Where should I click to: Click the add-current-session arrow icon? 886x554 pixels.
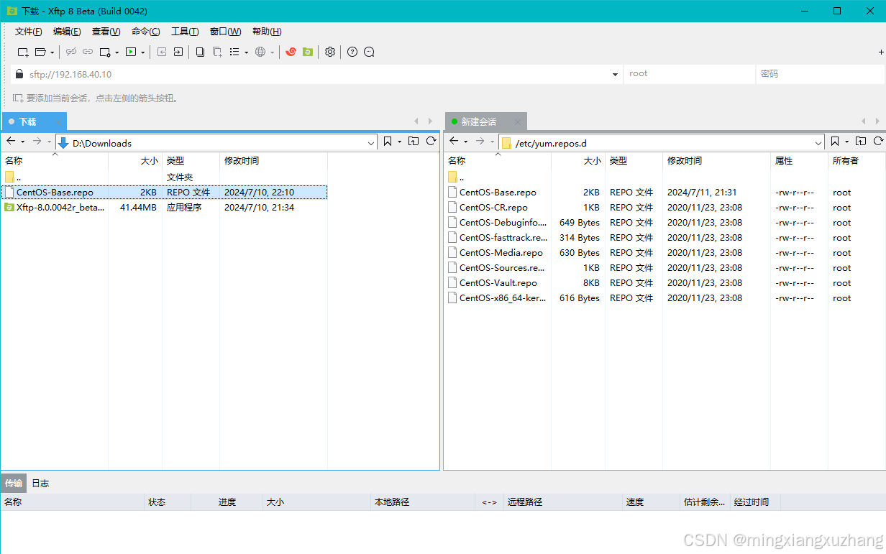[17, 98]
